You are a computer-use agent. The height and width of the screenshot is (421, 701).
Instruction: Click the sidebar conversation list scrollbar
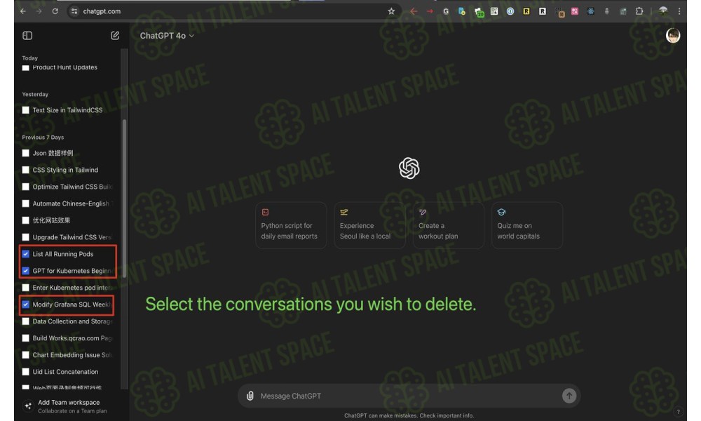(x=124, y=199)
